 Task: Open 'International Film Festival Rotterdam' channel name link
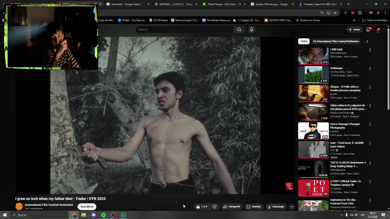click(x=49, y=205)
